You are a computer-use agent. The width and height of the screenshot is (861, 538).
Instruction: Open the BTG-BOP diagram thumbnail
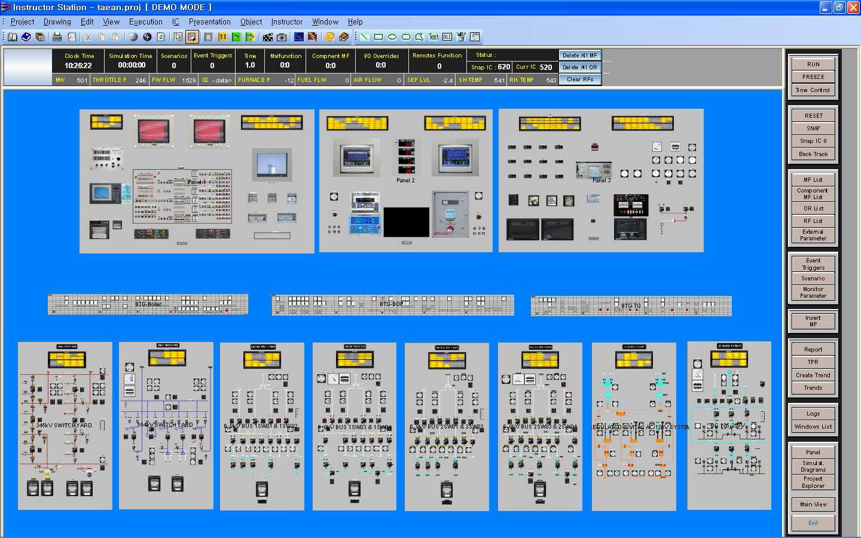tap(393, 305)
